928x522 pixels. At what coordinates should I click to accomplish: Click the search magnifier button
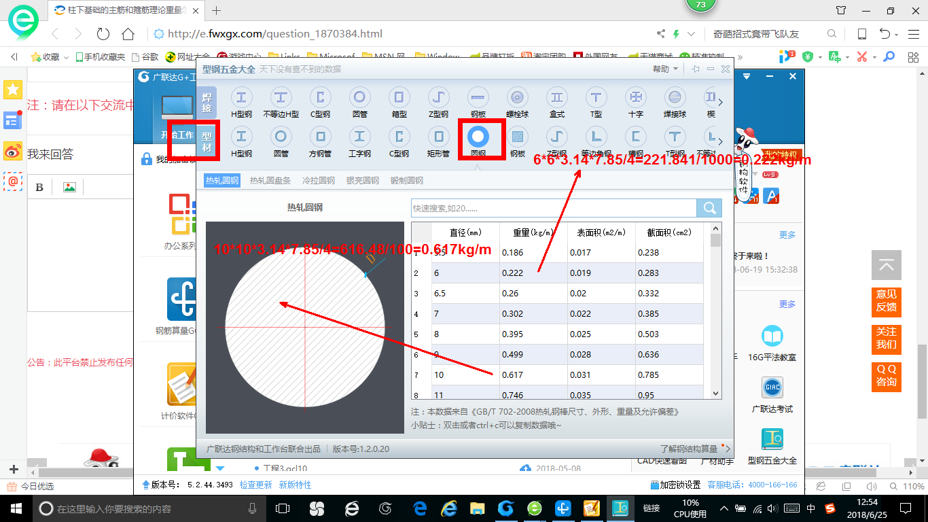tap(709, 208)
